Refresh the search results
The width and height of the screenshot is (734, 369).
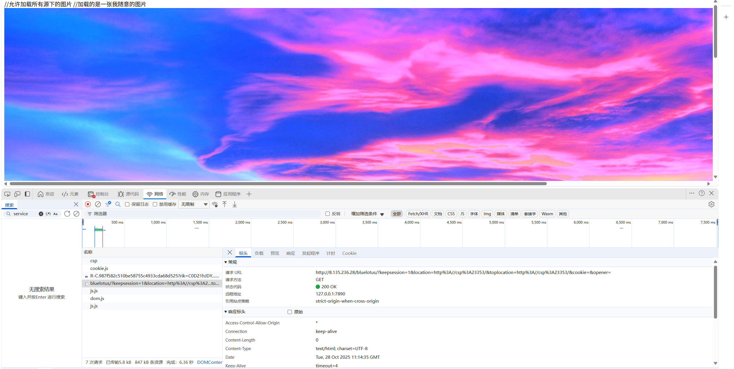coord(67,214)
